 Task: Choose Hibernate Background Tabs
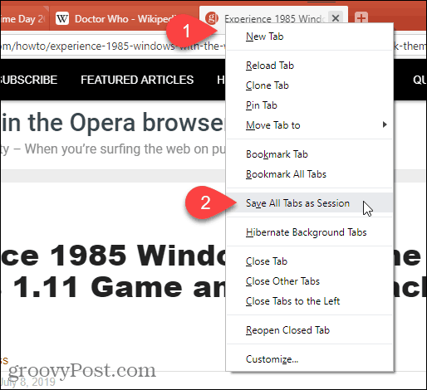point(310,232)
